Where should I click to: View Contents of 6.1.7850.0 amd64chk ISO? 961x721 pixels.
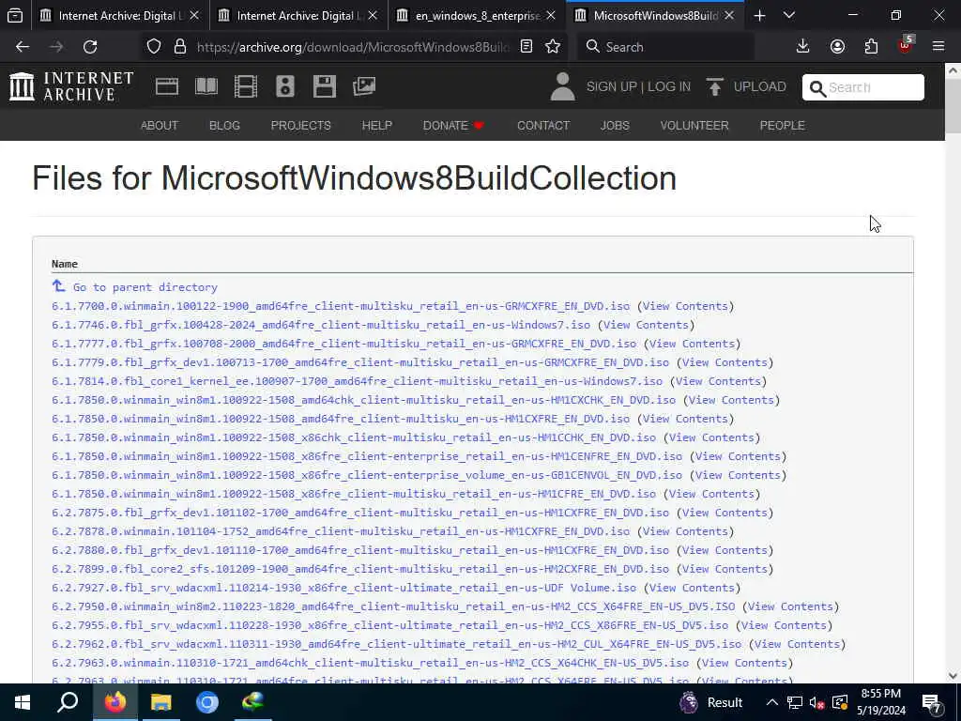pos(731,400)
